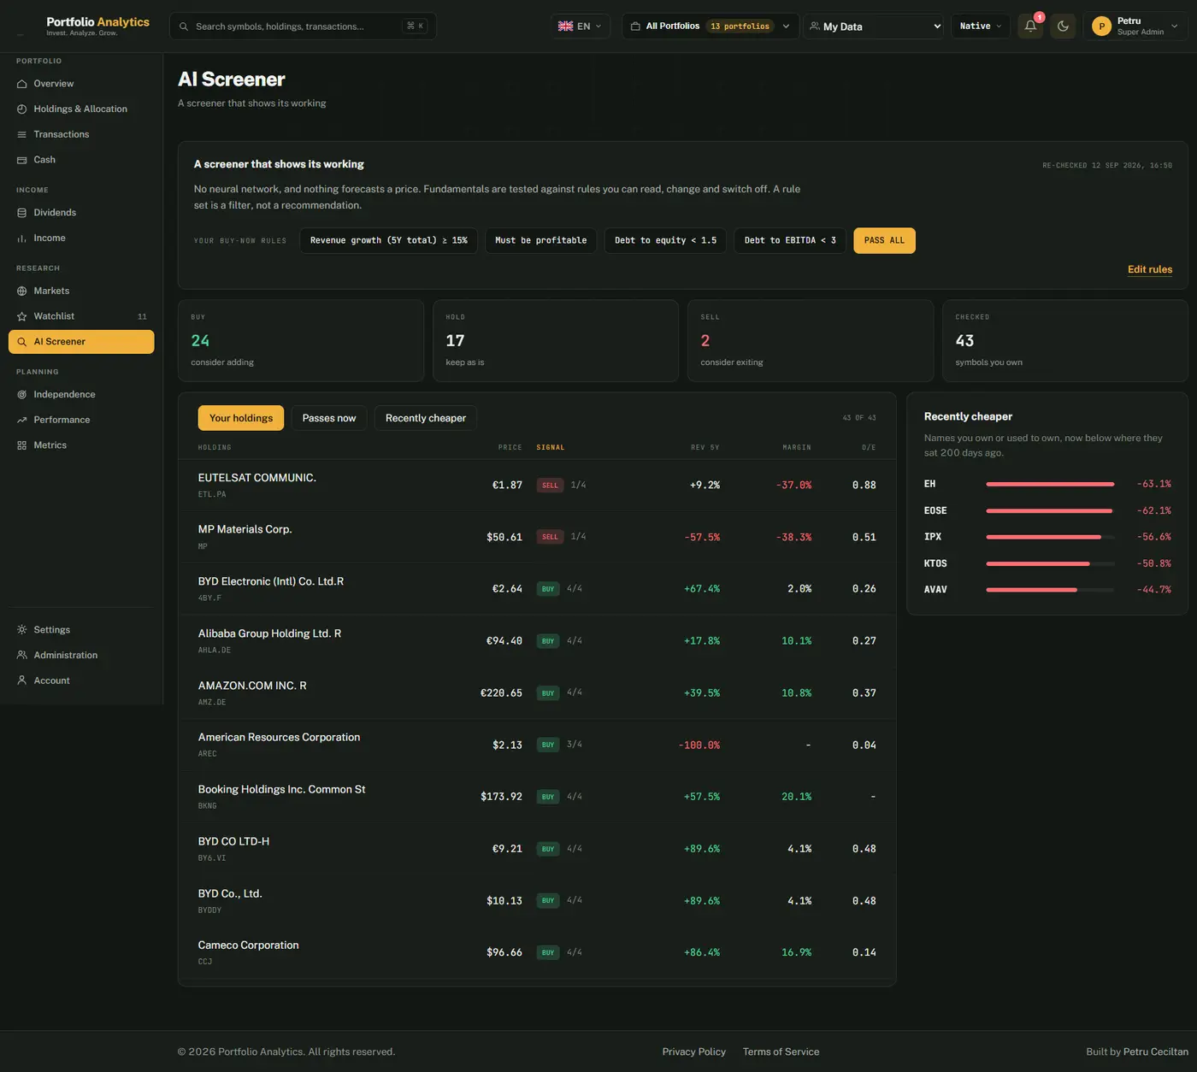
Task: Sort the table by the SIGNAL column header
Action: tap(551, 447)
